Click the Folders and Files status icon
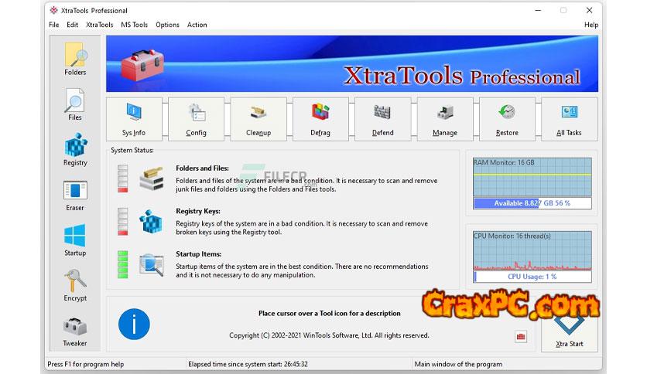This screenshot has width=647, height=374. (x=152, y=178)
